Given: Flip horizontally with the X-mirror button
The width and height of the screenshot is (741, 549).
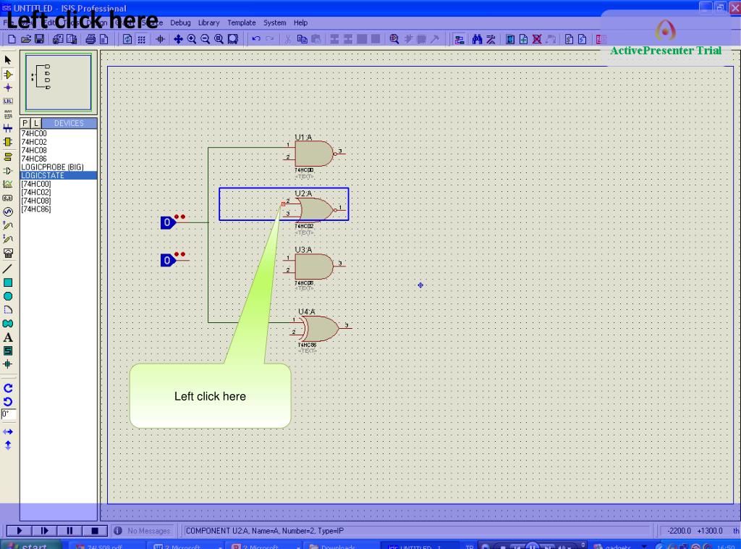Looking at the screenshot, I should pyautogui.click(x=7, y=432).
